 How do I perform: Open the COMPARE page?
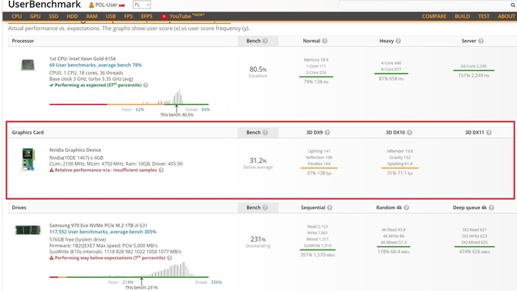click(434, 16)
